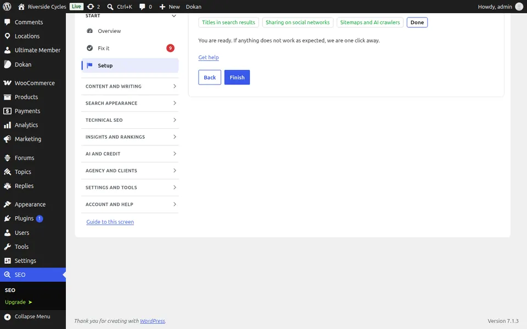Go to Payments in the sidebar
Image resolution: width=527 pixels, height=329 pixels.
click(x=33, y=111)
